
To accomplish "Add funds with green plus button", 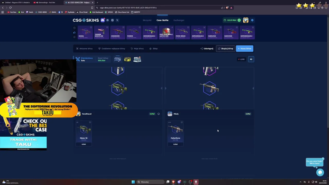I will (x=239, y=20).
